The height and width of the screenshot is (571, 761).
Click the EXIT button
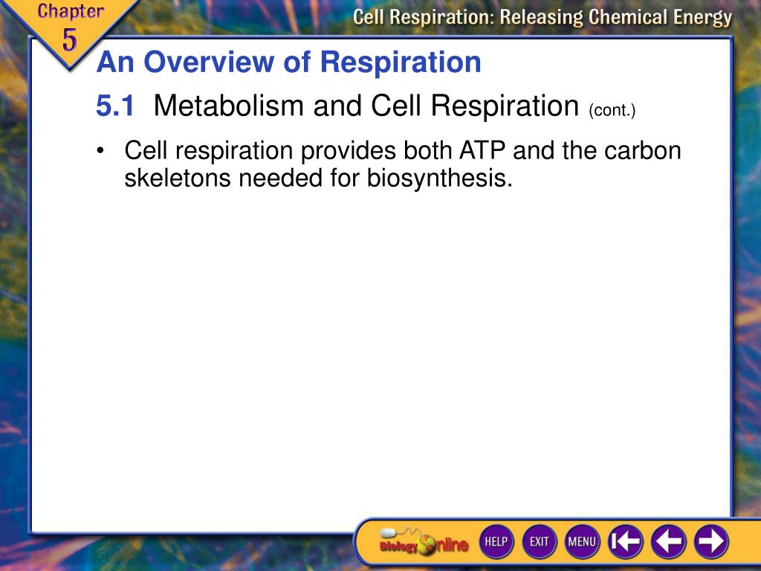click(x=540, y=541)
